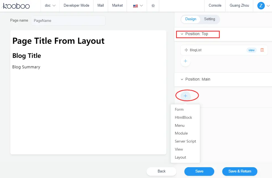272x178 pixels.
Task: Select Server Script from the popup menu
Action: point(185,141)
